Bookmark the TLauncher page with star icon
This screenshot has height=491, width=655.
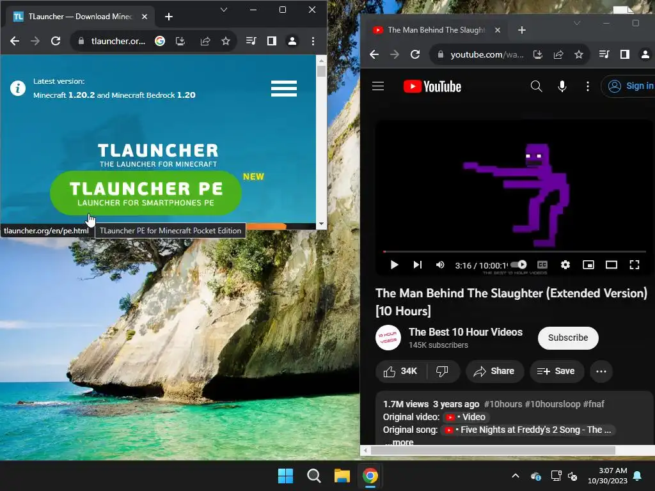(226, 41)
